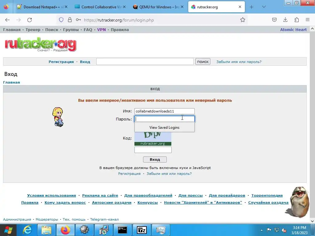This screenshot has width=315, height=236.
Task: Open Главная in the top navigation
Action: click(x=12, y=30)
